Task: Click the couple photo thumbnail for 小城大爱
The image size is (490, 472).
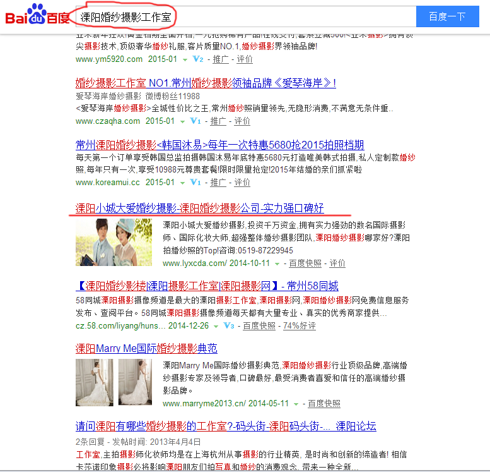Action: pos(114,243)
